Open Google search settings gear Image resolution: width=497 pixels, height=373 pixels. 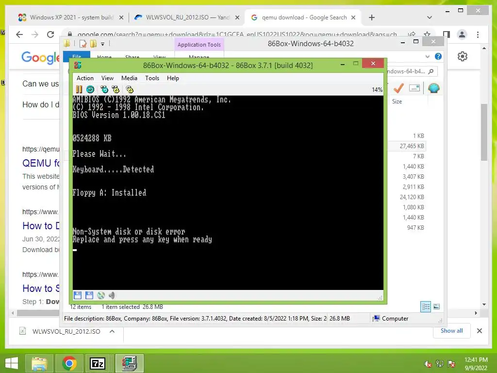[x=463, y=56]
